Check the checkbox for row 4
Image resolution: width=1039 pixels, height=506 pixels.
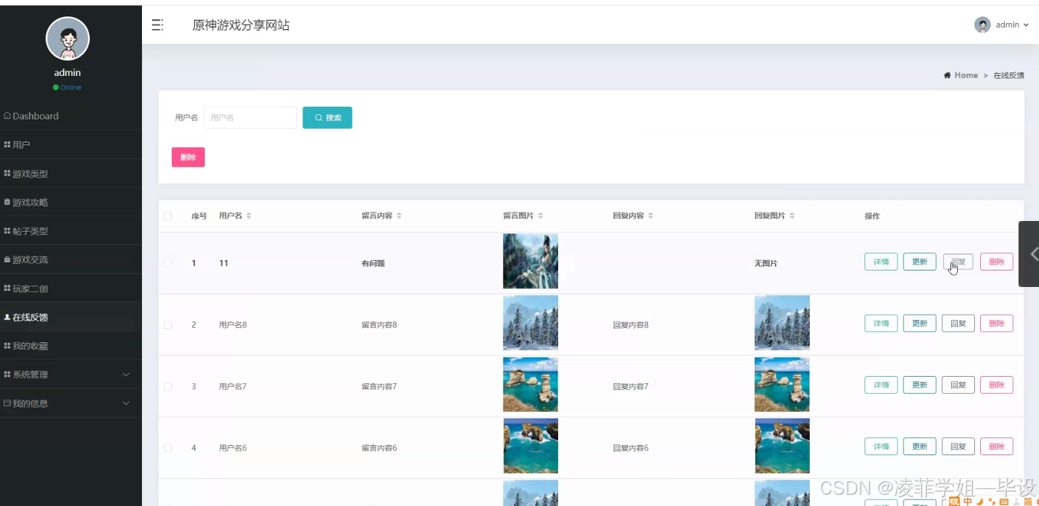pos(168,448)
